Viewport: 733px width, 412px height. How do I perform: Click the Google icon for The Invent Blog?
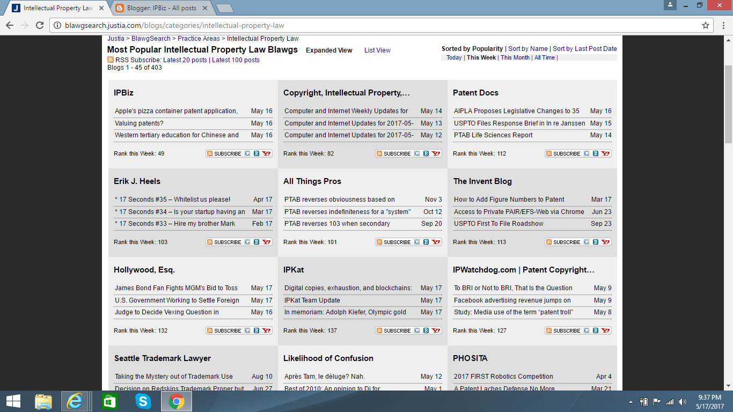(x=587, y=242)
